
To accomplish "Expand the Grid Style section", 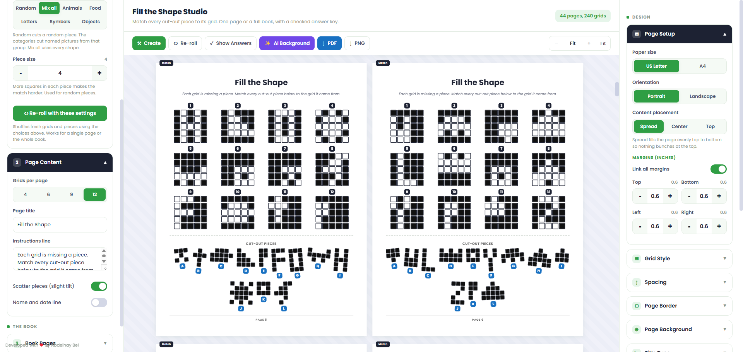I will (x=680, y=259).
